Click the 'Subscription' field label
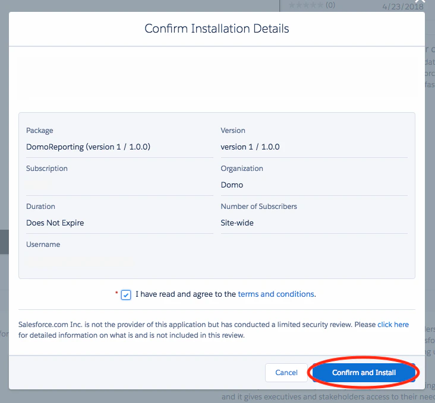Image resolution: width=435 pixels, height=403 pixels. [47, 169]
